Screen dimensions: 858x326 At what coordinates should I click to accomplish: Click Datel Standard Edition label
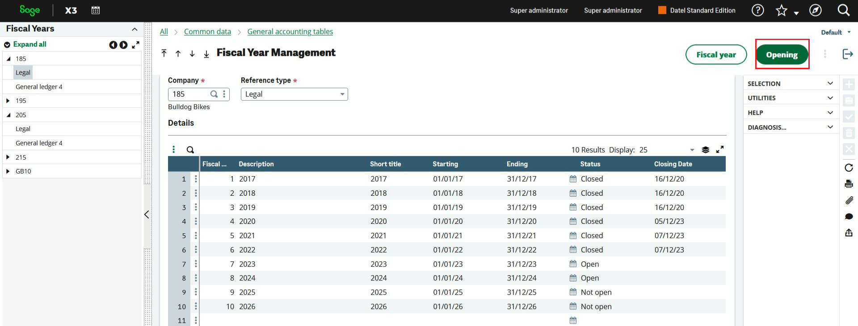702,10
